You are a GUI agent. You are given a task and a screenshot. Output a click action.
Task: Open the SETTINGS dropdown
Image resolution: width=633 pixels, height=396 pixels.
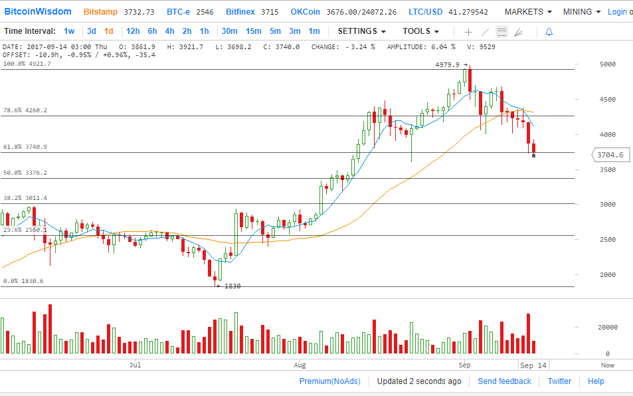(x=361, y=31)
